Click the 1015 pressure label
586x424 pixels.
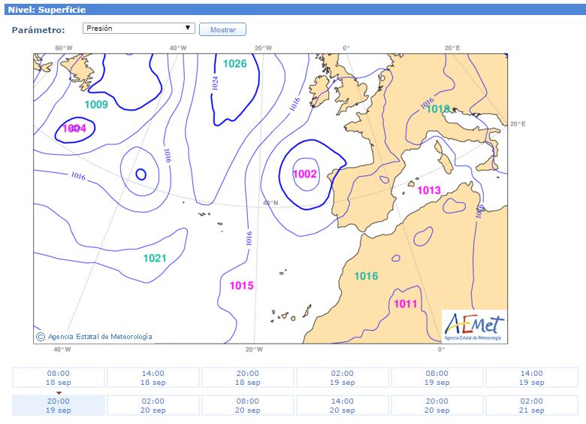pyautogui.click(x=241, y=286)
